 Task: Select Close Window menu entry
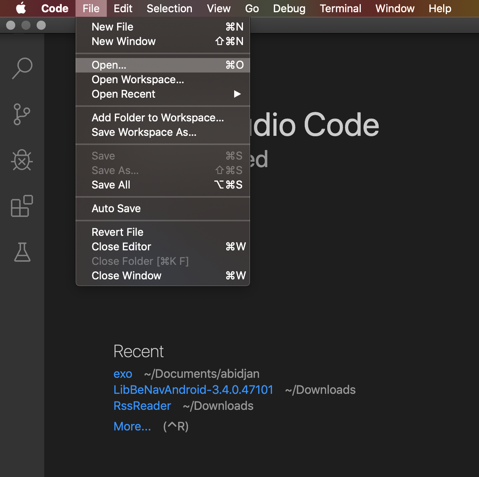[x=163, y=276]
